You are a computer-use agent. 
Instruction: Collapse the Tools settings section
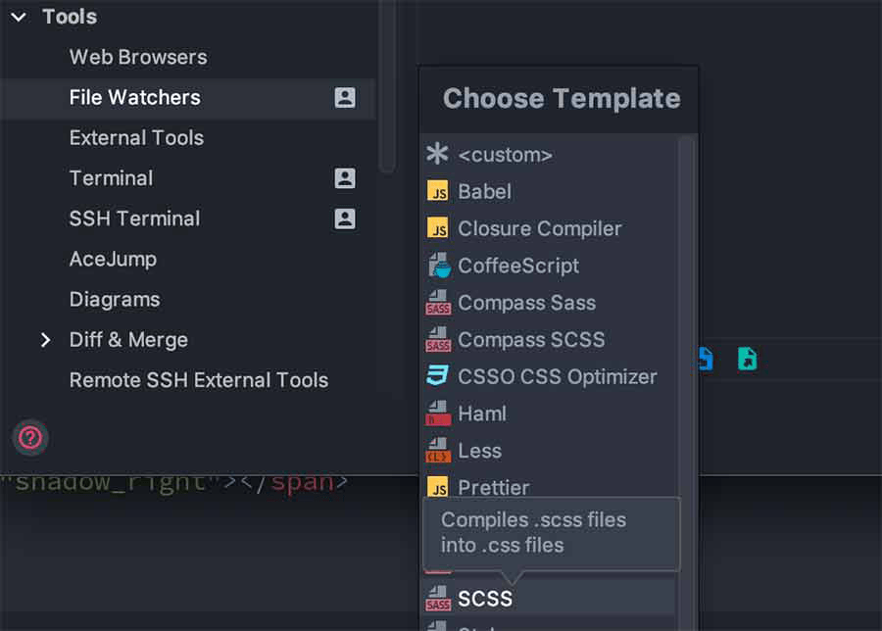tap(19, 17)
